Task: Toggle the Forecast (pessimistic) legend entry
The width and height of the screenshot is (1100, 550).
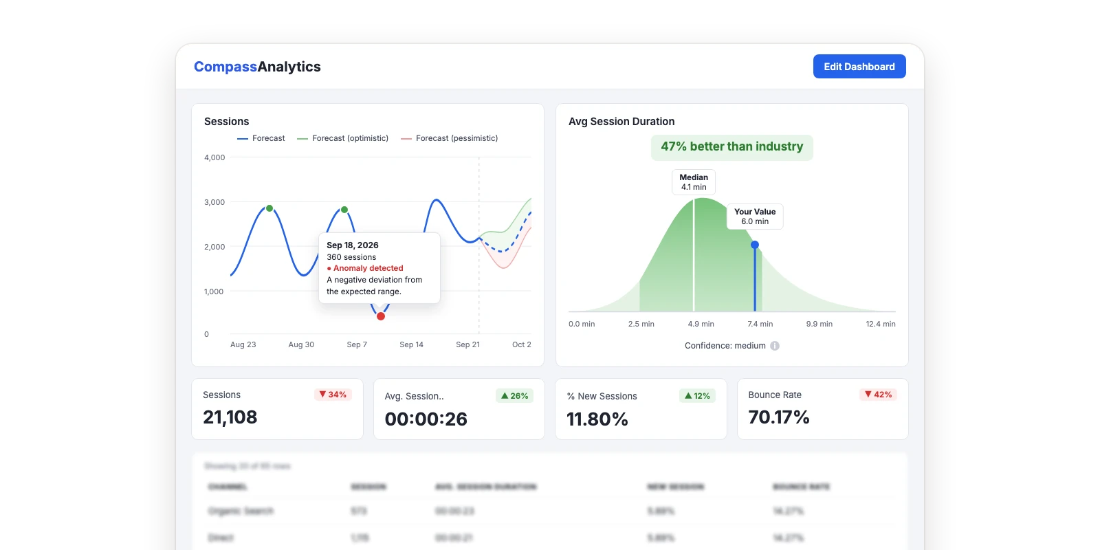Action: (450, 138)
